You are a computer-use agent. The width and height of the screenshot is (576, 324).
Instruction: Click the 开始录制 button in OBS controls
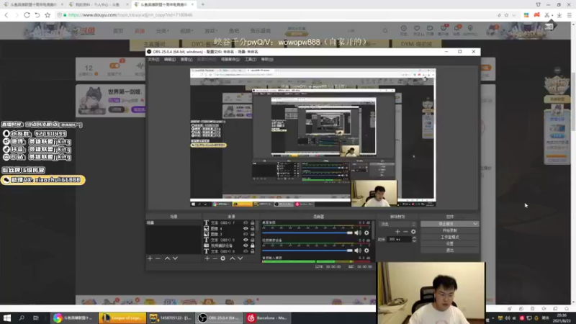point(449,230)
